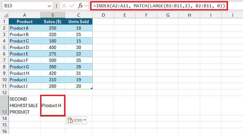
Task: Click the Sales ($) header cell
Action: pos(53,22)
